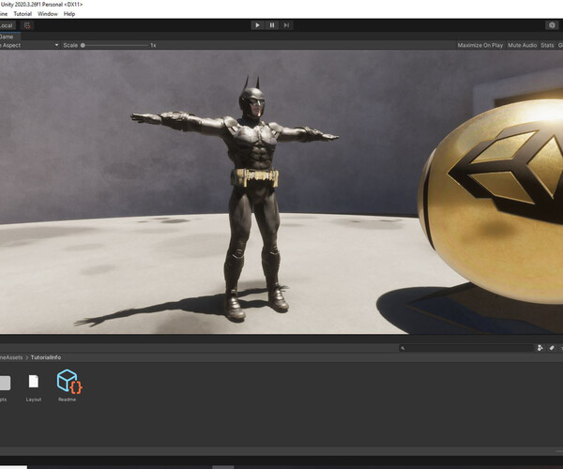Open the cloud services icon in toolbar
The image size is (563, 469).
(x=552, y=25)
